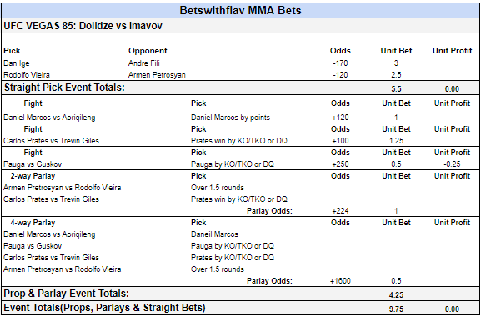Screen dimensions: 481x317
Task: Click the UFC VEGAS 85: Dolidze vs Imavov heading
Action: tap(83, 26)
